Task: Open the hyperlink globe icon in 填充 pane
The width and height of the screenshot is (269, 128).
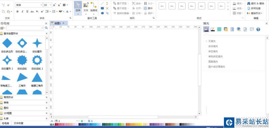Action: pyautogui.click(x=239, y=29)
